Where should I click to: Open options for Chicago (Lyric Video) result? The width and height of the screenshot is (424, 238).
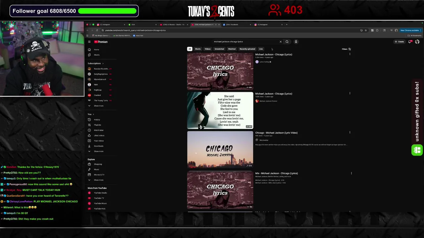click(350, 132)
